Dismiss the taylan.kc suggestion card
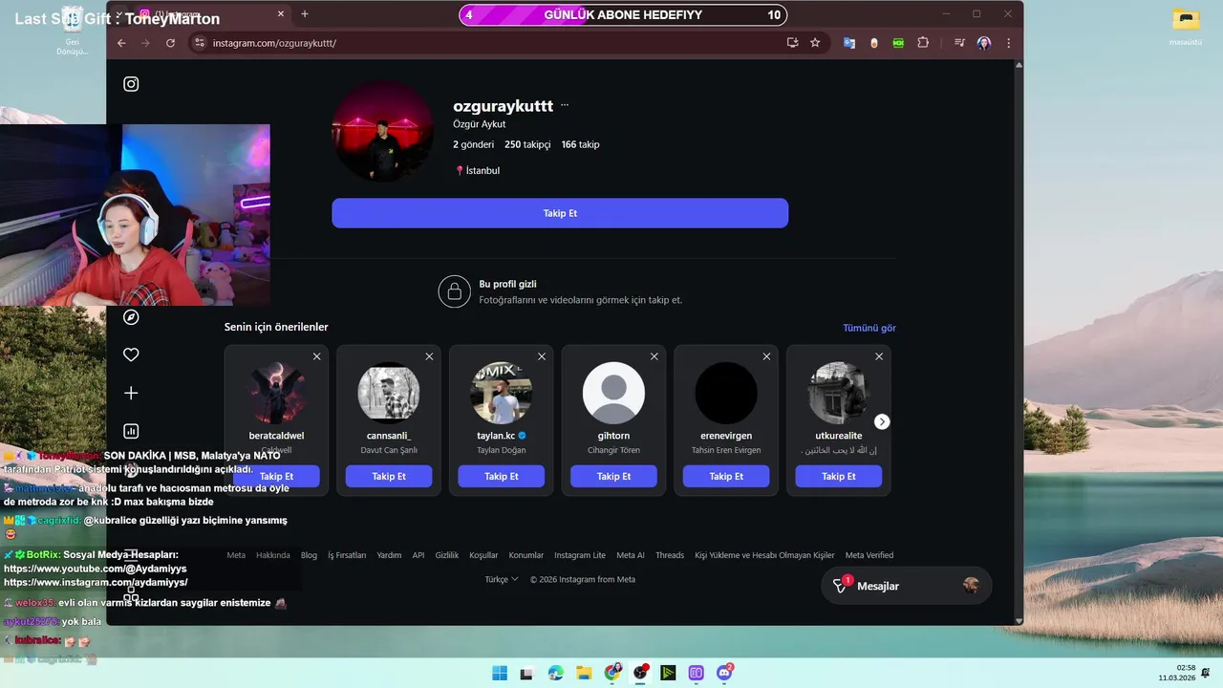 [542, 356]
